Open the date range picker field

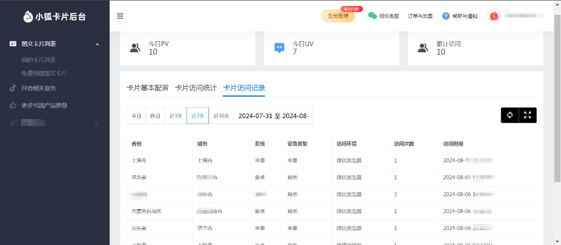273,116
